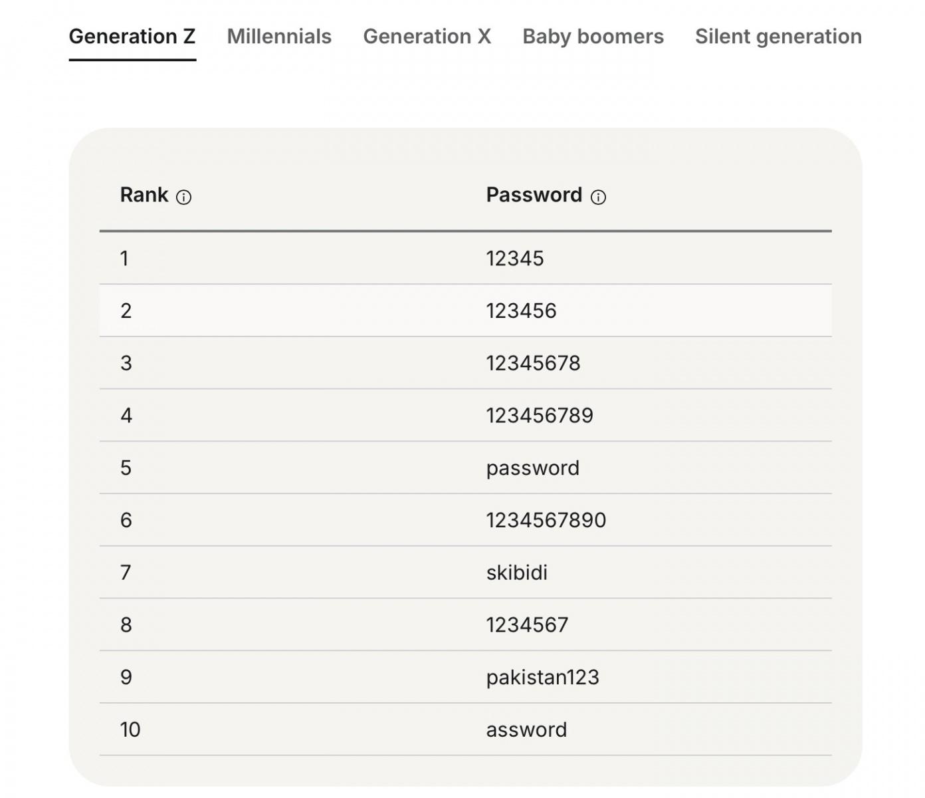Select the rank 8 row 1234567
The width and height of the screenshot is (925, 798).
pos(527,625)
